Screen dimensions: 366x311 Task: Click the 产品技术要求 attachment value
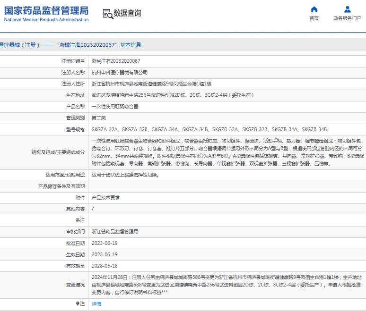tap(105, 198)
